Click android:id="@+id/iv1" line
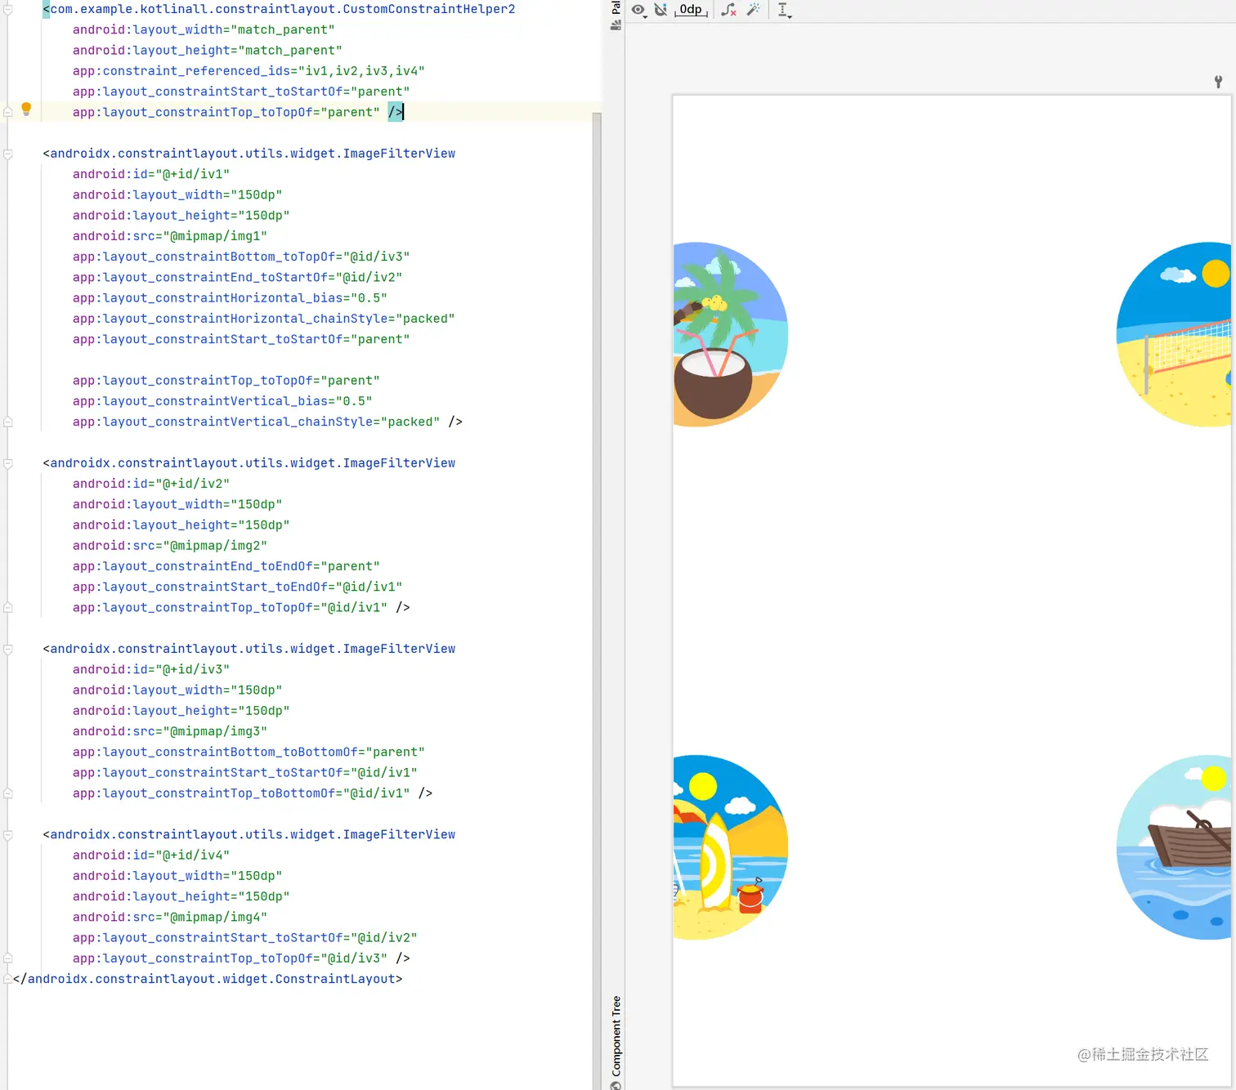The width and height of the screenshot is (1236, 1090). click(x=151, y=174)
